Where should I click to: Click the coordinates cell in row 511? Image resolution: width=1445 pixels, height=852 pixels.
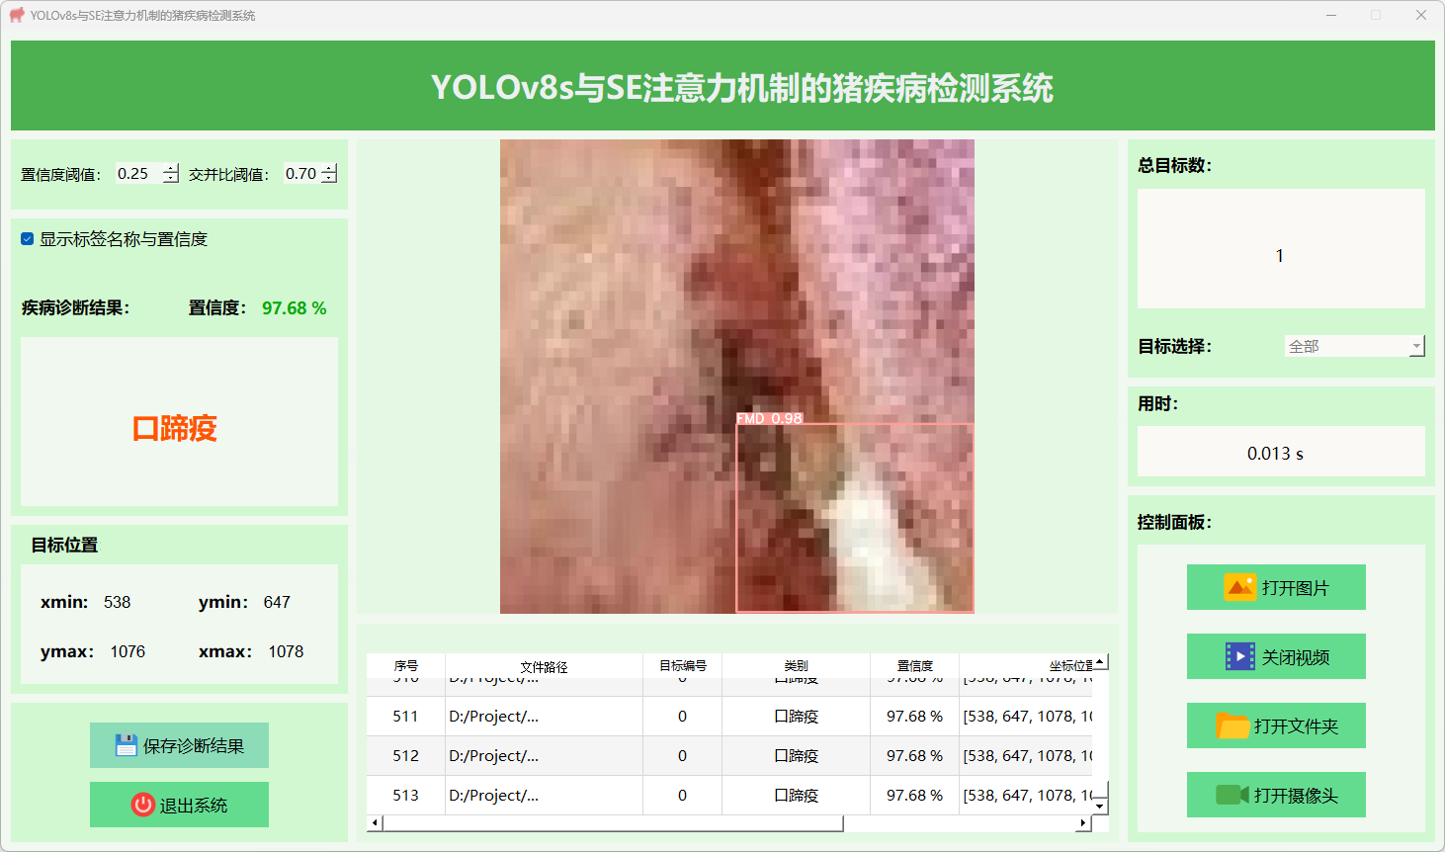pos(1026,717)
